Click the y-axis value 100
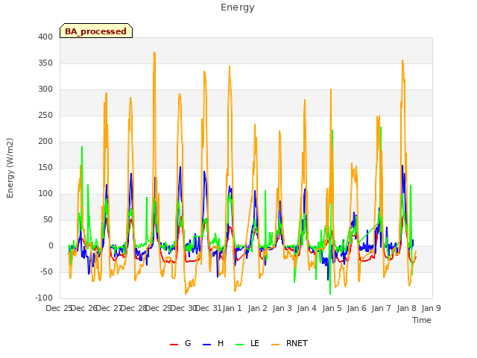 click(x=45, y=194)
